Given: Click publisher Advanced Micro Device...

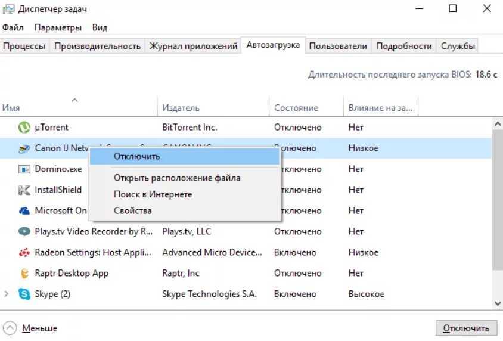Looking at the screenshot, I should 212,252.
